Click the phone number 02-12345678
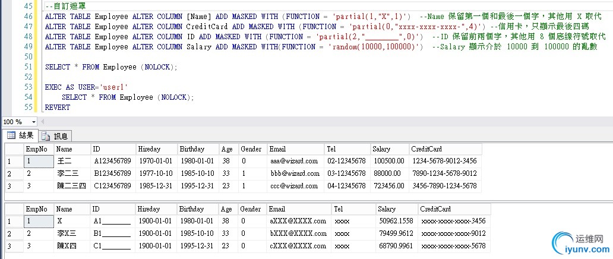Image resolution: width=613 pixels, height=259 pixels. coord(347,161)
